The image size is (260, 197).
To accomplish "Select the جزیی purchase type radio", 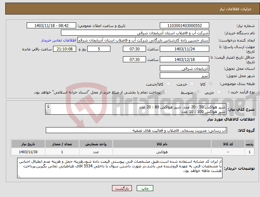I will 219,92.
